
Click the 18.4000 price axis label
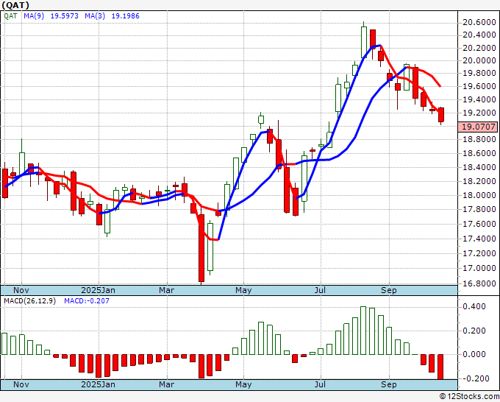[x=479, y=167]
